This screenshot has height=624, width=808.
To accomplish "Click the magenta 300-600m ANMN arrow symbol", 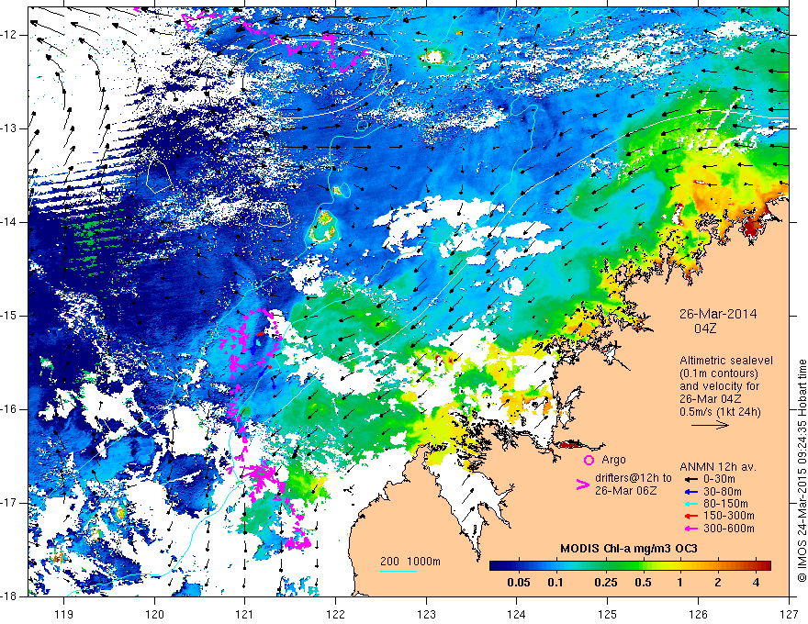I will point(691,529).
